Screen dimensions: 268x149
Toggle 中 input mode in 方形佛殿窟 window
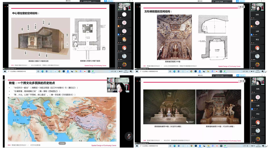(x=240, y=7)
